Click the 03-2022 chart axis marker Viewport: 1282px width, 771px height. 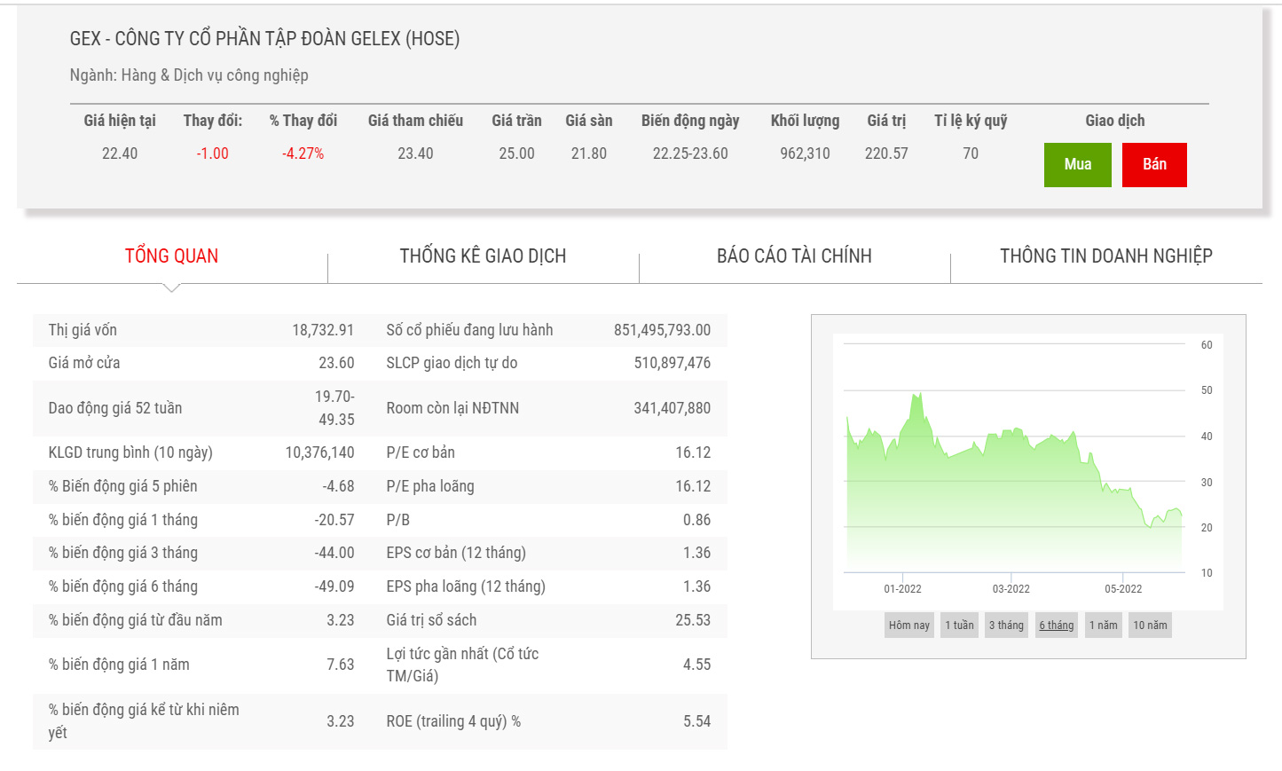1011,589
